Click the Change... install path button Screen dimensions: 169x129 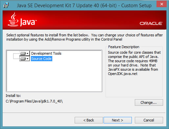point(149,102)
